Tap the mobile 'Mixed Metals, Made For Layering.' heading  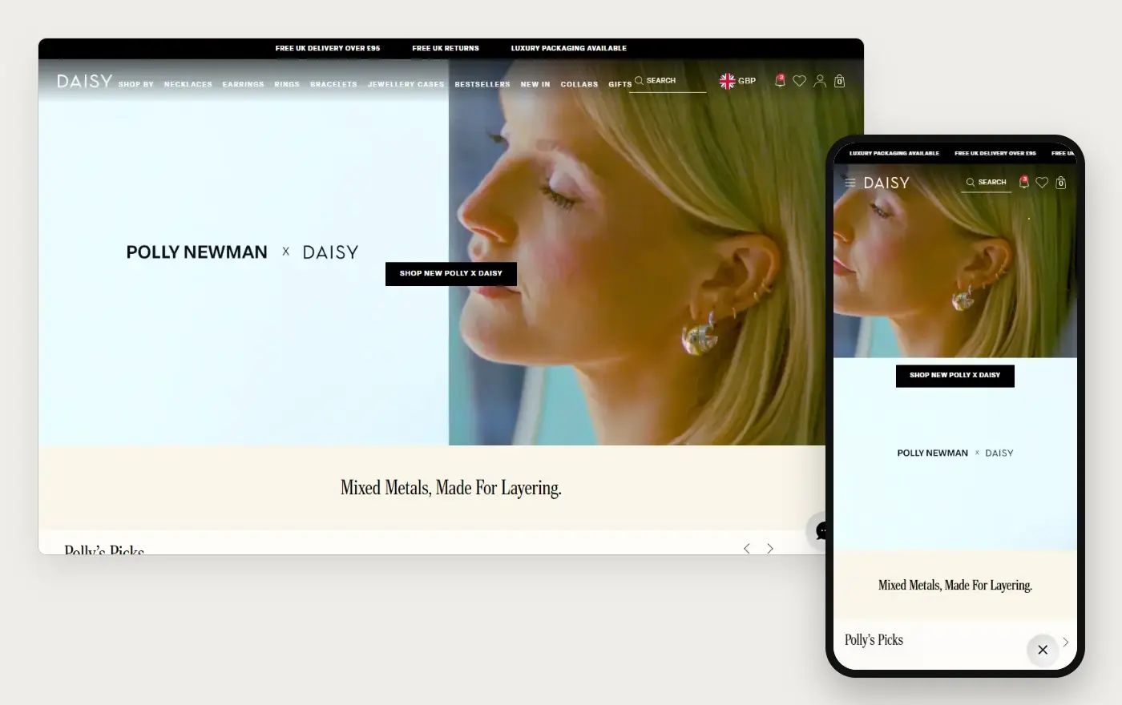(955, 586)
